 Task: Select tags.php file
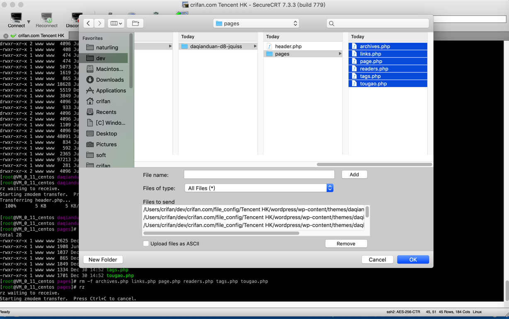point(388,76)
